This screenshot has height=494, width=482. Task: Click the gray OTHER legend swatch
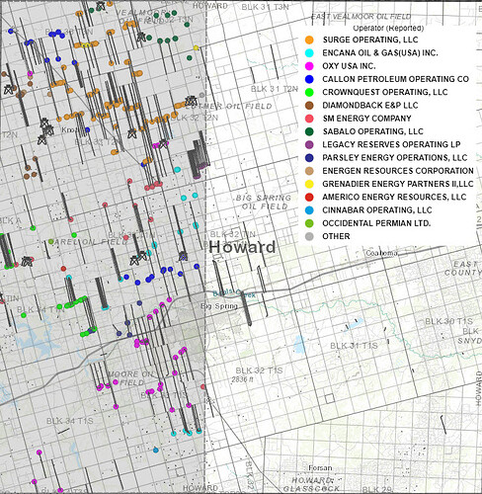click(309, 236)
